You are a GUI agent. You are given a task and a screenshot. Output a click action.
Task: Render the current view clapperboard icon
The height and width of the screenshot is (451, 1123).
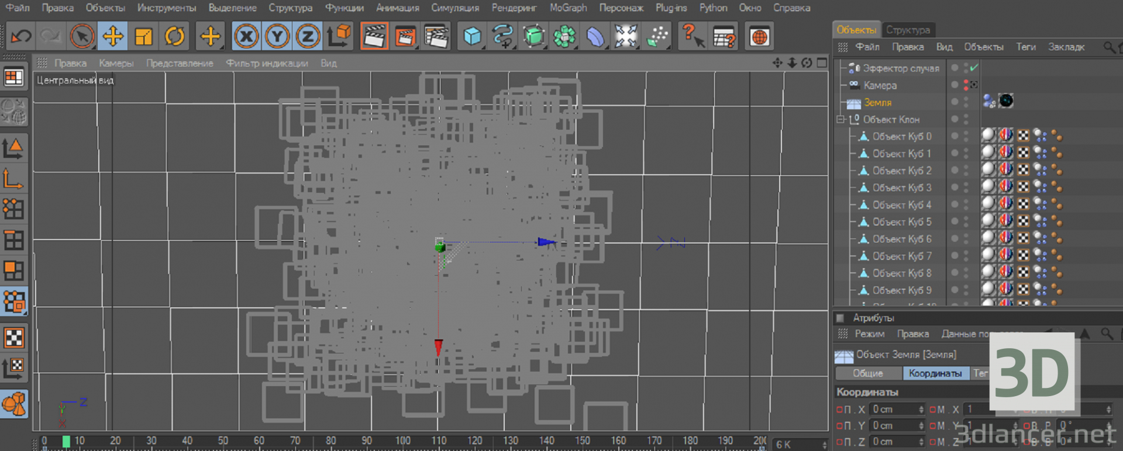click(374, 37)
